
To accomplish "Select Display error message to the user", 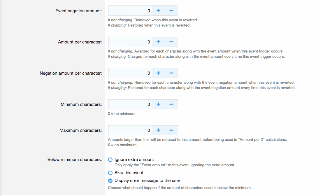I will click(110, 181).
